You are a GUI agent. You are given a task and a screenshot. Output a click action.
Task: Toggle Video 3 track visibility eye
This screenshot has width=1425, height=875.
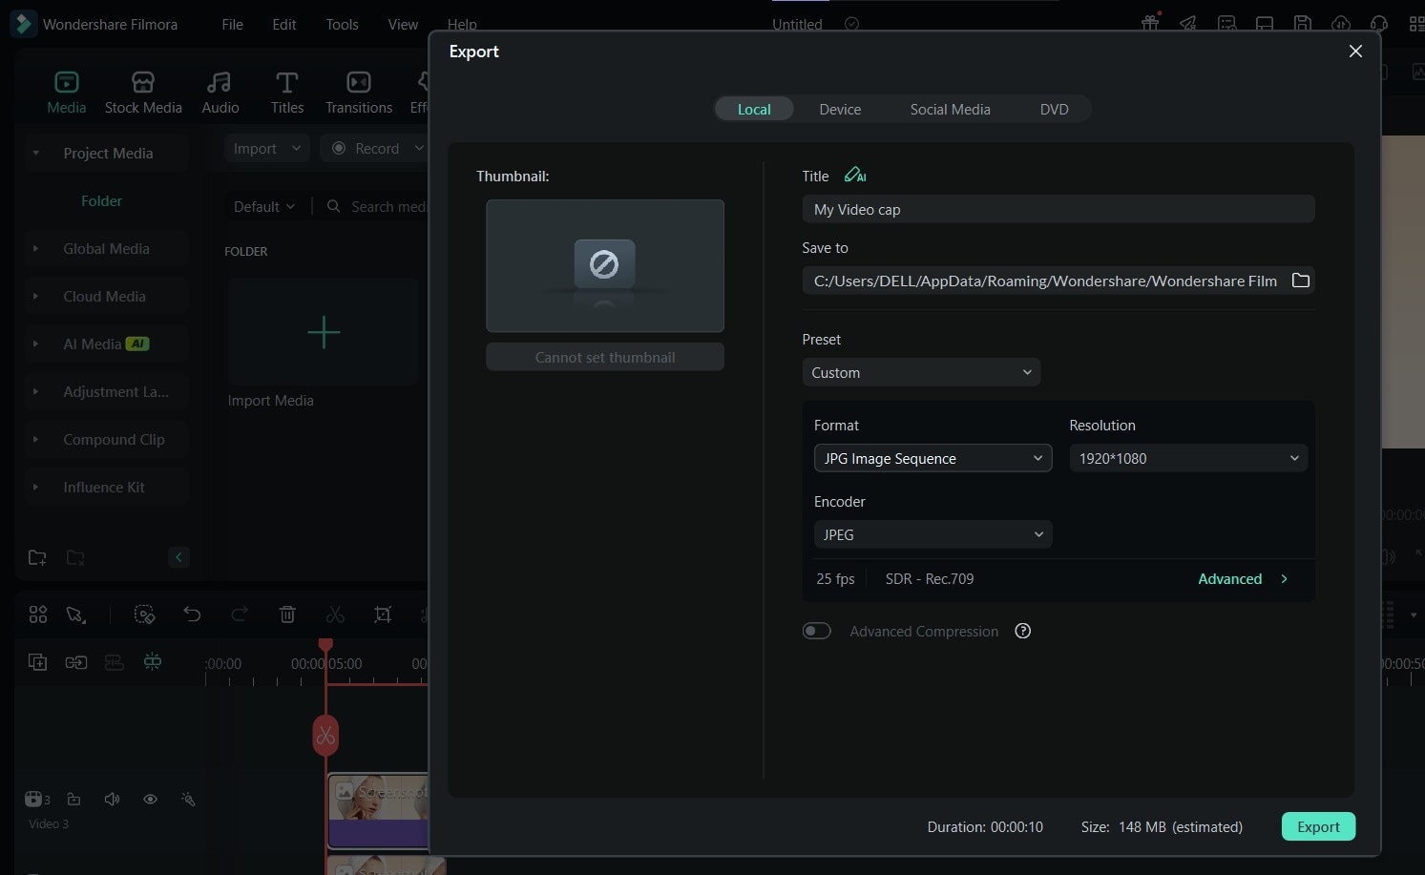[x=150, y=799]
